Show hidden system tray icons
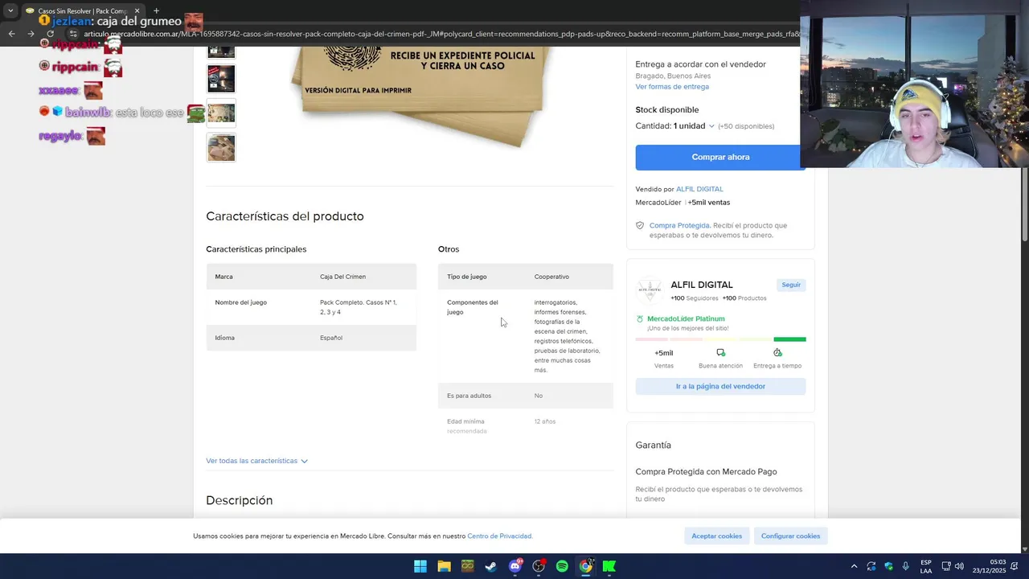Image resolution: width=1029 pixels, height=579 pixels. point(854,566)
